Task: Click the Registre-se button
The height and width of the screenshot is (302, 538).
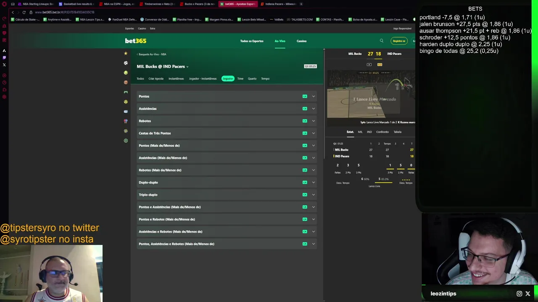Action: (399, 41)
